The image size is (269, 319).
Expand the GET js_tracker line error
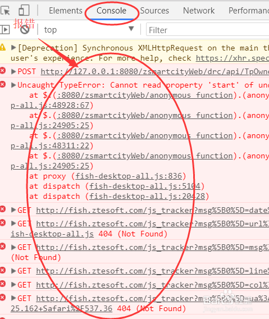tap(13, 271)
